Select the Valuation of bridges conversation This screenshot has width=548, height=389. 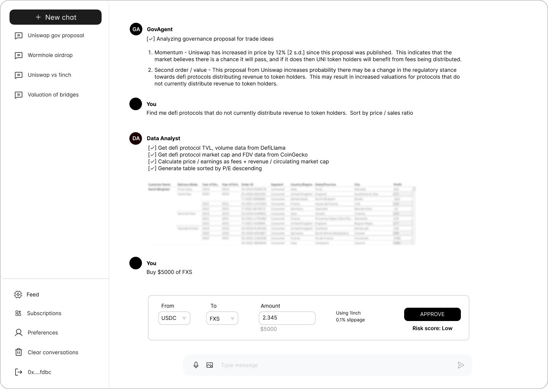53,95
